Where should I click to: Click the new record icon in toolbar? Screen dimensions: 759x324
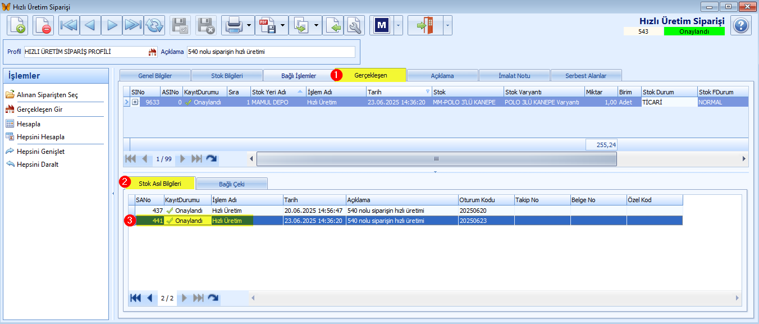[17, 25]
